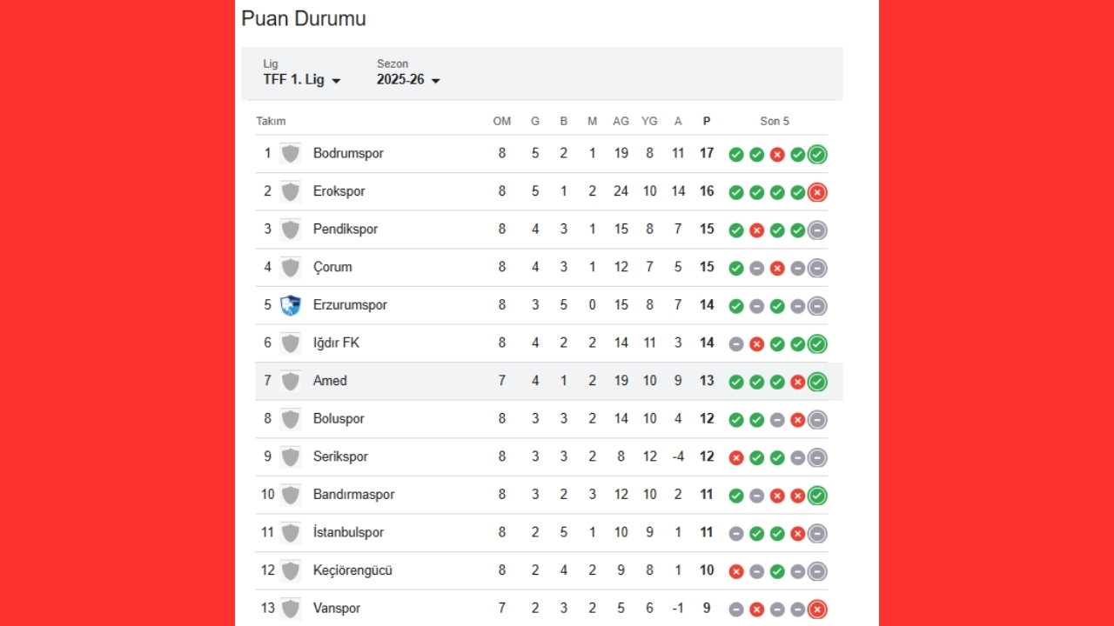The width and height of the screenshot is (1114, 626).
Task: Open the Lig dropdown showing TFF 1. Lig
Action: pyautogui.click(x=302, y=79)
